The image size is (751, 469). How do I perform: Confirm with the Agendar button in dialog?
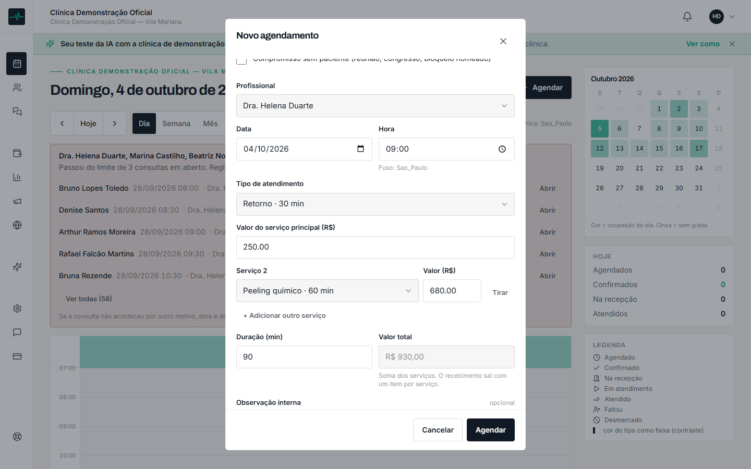pos(491,430)
